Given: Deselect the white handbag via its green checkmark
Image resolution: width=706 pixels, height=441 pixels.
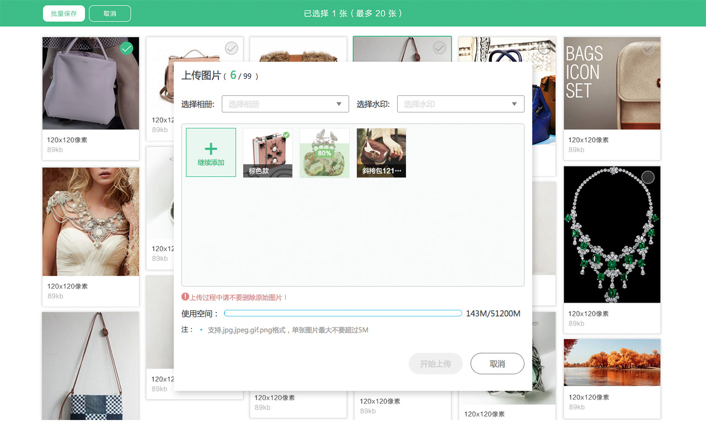Looking at the screenshot, I should 126,48.
